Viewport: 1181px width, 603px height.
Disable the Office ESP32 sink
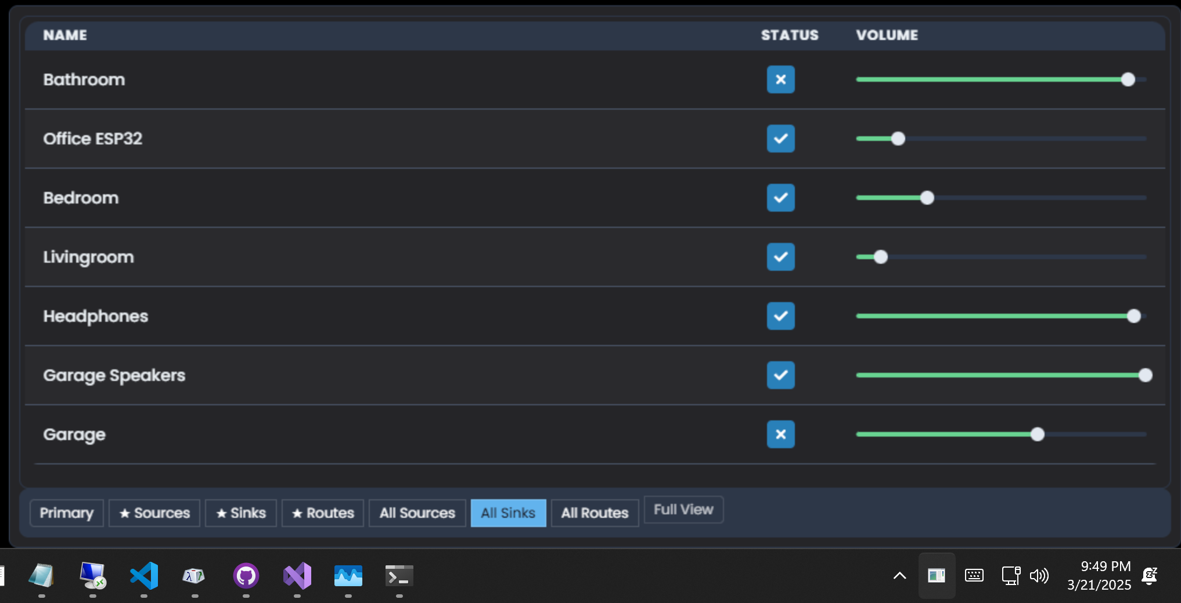[781, 139]
